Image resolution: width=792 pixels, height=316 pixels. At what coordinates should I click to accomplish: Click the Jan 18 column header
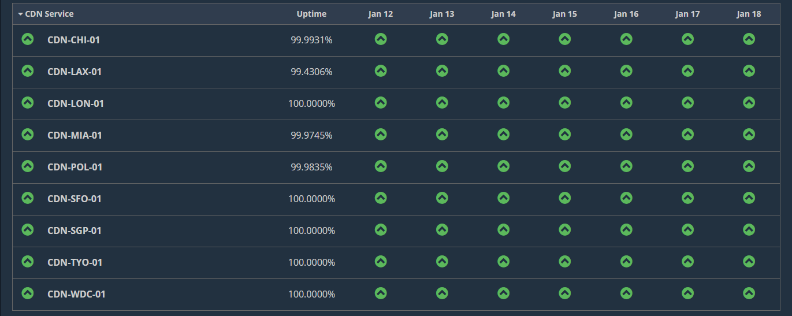click(749, 14)
